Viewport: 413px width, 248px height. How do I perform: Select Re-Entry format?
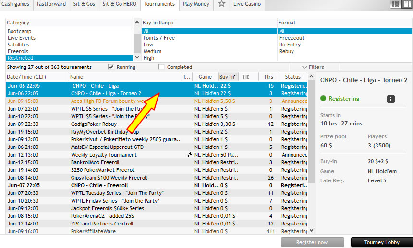(344, 45)
